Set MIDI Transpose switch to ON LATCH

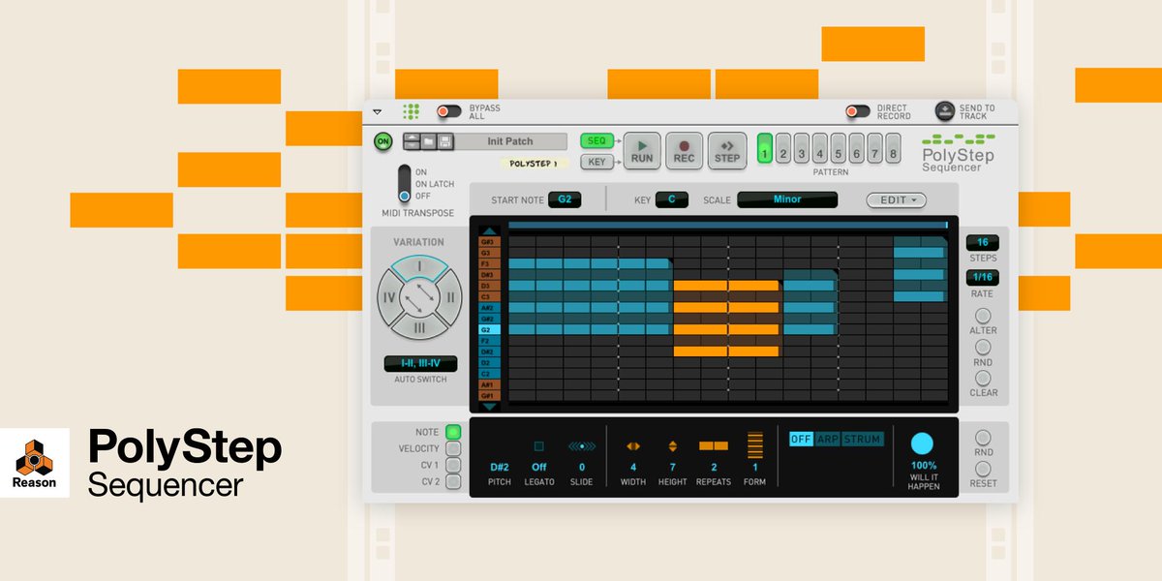point(407,183)
